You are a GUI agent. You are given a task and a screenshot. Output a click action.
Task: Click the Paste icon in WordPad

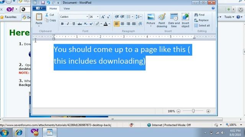pos(39,17)
